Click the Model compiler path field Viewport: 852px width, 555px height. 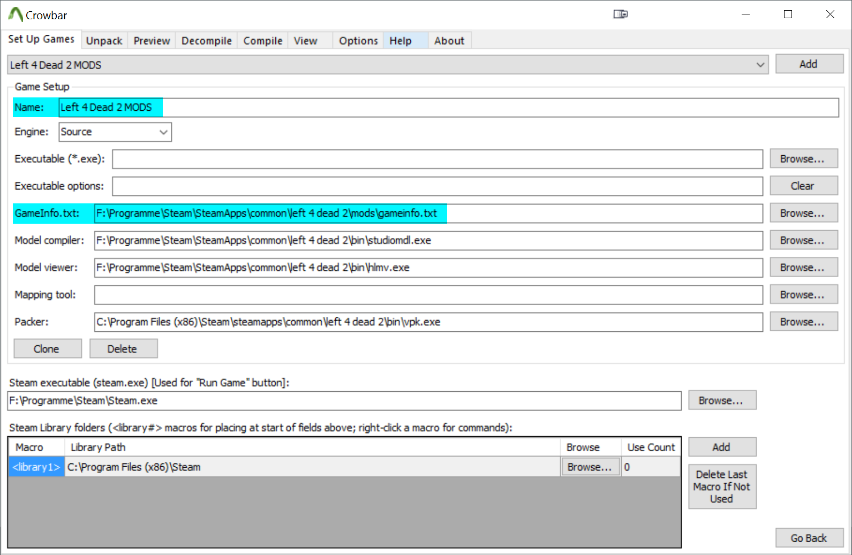[x=428, y=241]
